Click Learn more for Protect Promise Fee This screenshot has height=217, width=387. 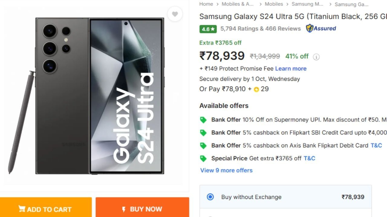291,69
